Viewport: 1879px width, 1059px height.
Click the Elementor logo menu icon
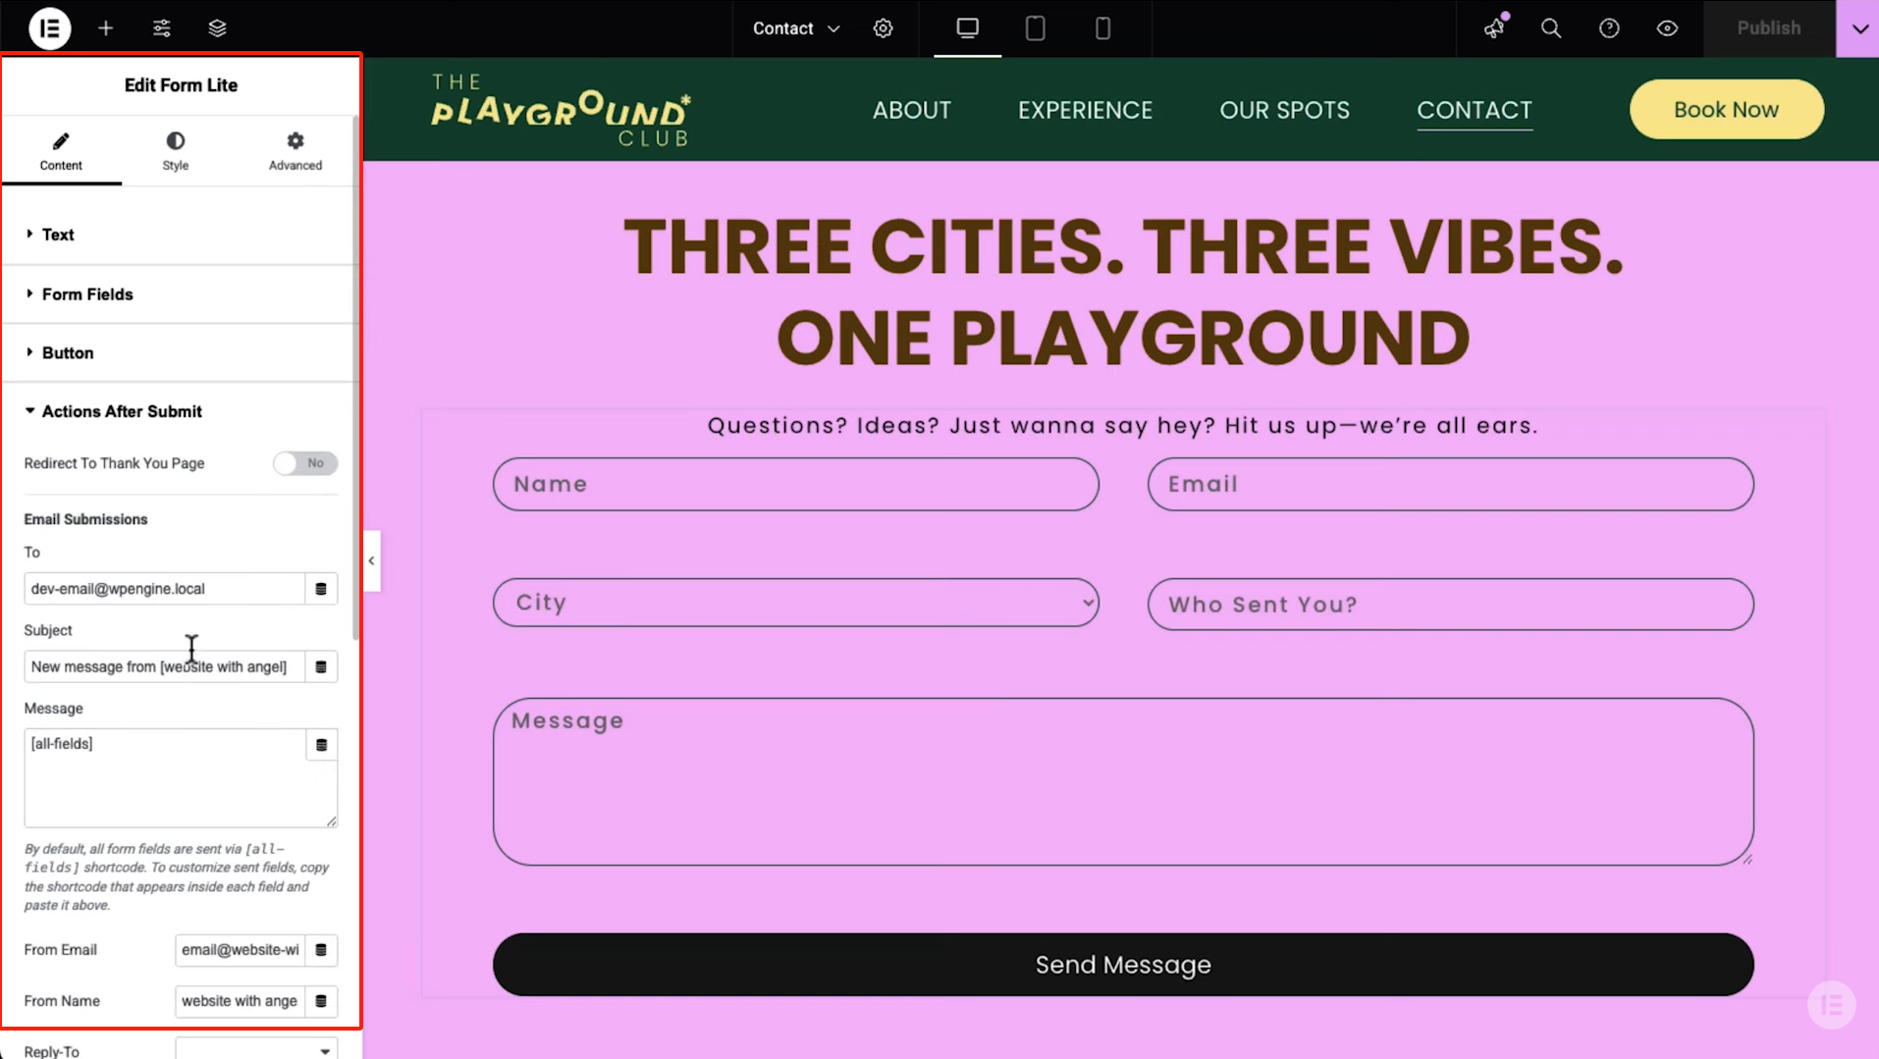[49, 28]
